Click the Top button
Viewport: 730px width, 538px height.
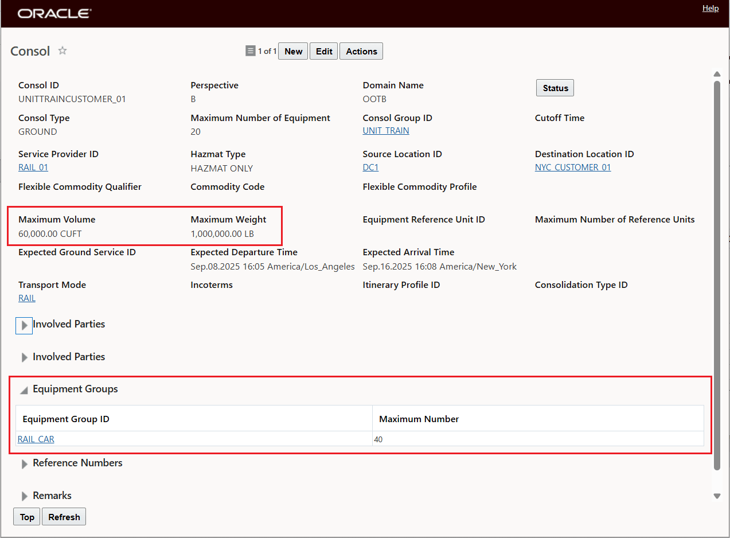[x=27, y=517]
